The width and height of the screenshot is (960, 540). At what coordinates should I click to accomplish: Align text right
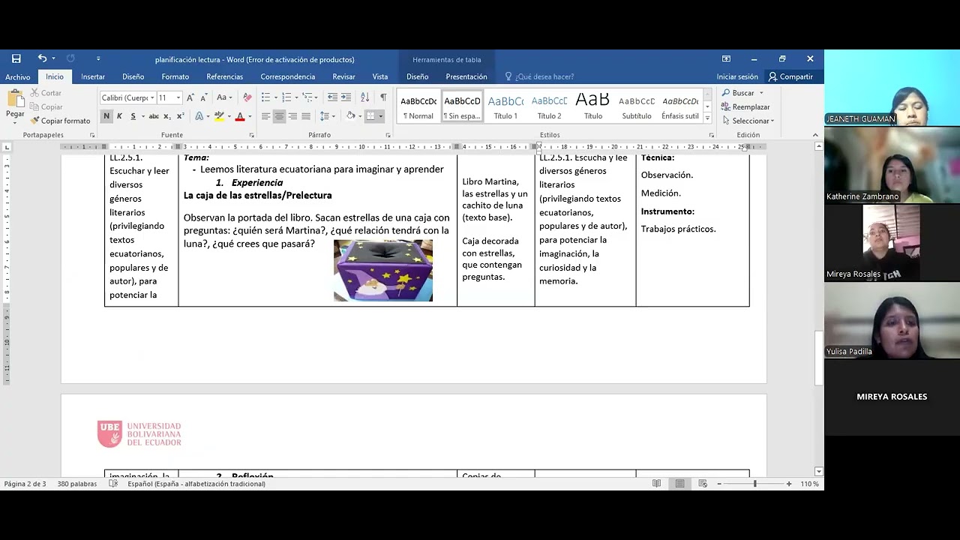pyautogui.click(x=292, y=116)
